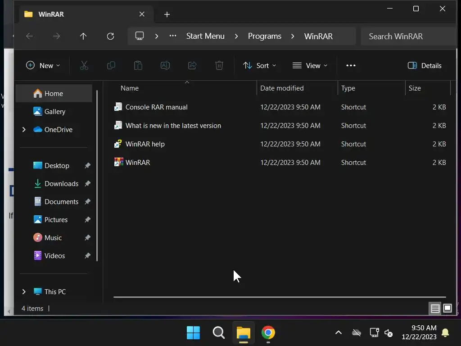Click the Delete trash can icon
Viewport: 461px width, 346px height.
click(x=219, y=65)
